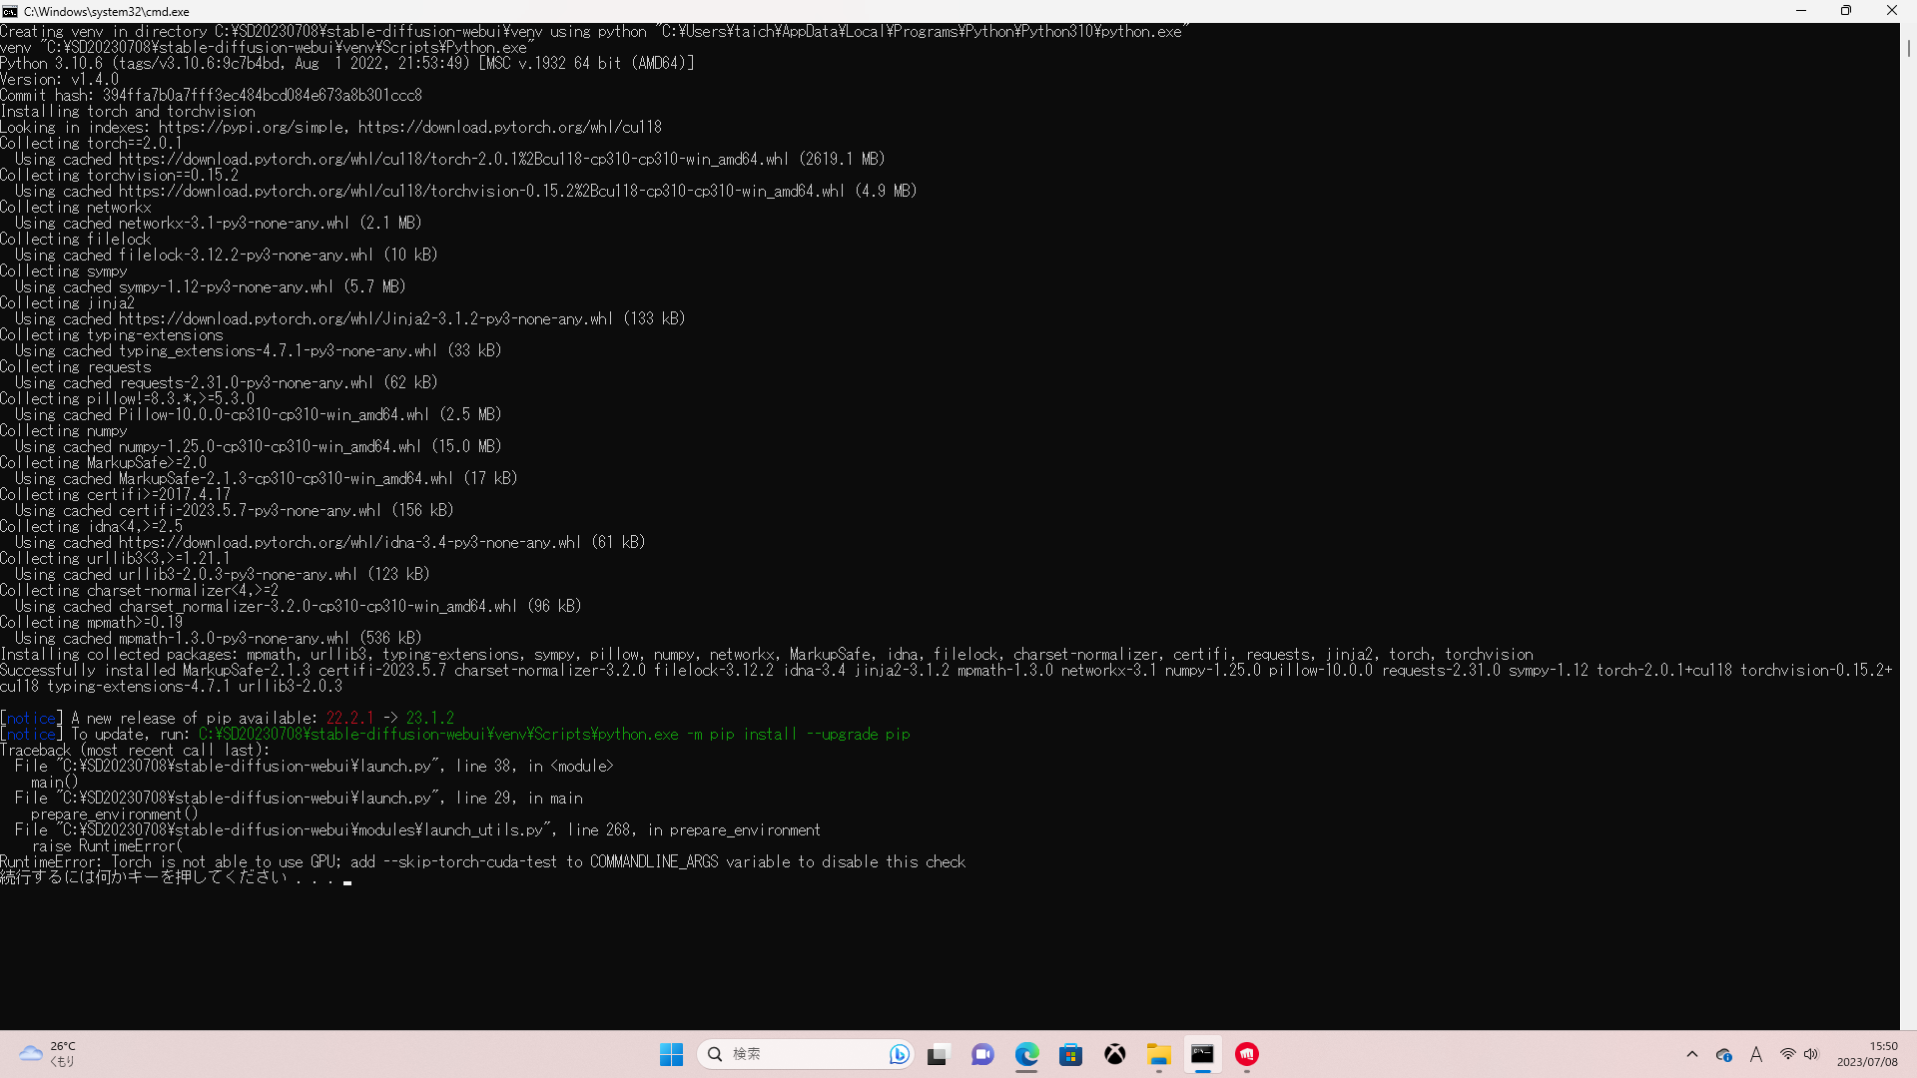Click the cmd.exe title bar icon
This screenshot has width=1917, height=1078.
(x=10, y=11)
